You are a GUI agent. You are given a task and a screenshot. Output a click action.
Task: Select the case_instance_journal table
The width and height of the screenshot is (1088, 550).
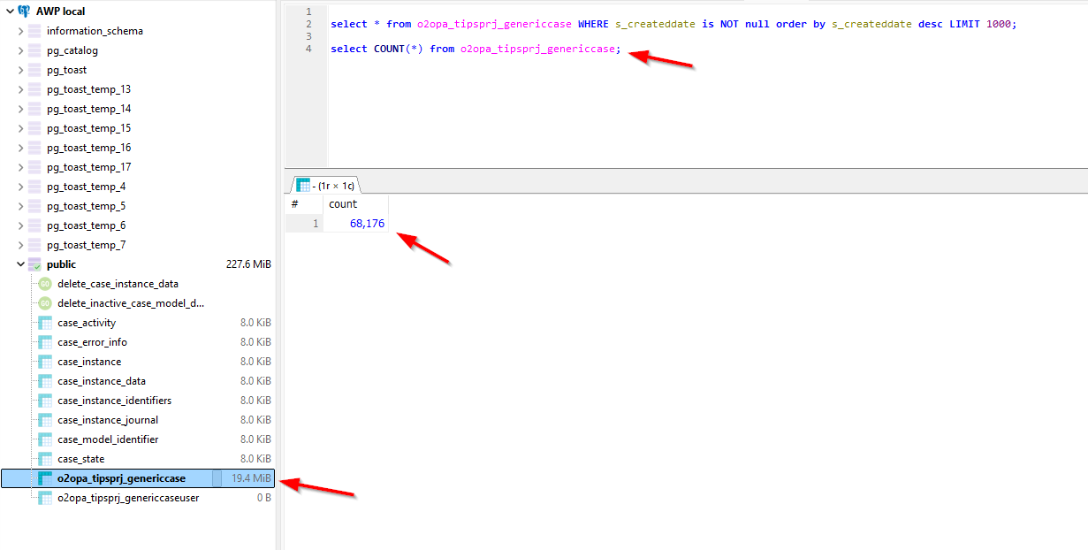tap(108, 420)
